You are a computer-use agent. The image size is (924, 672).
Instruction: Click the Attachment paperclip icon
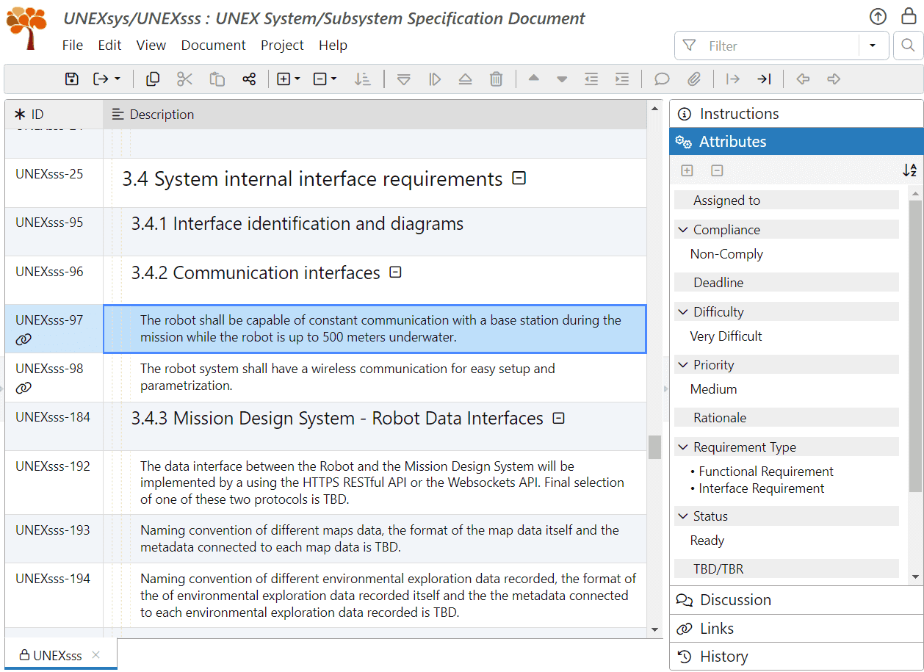(694, 79)
